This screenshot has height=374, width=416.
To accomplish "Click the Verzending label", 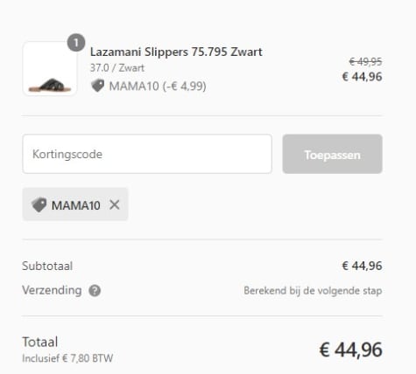I will click(52, 290).
